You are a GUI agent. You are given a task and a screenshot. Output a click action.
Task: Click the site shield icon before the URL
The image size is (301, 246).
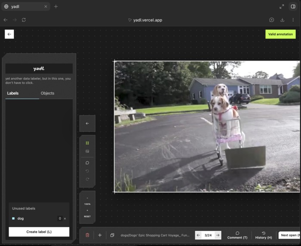coord(130,20)
